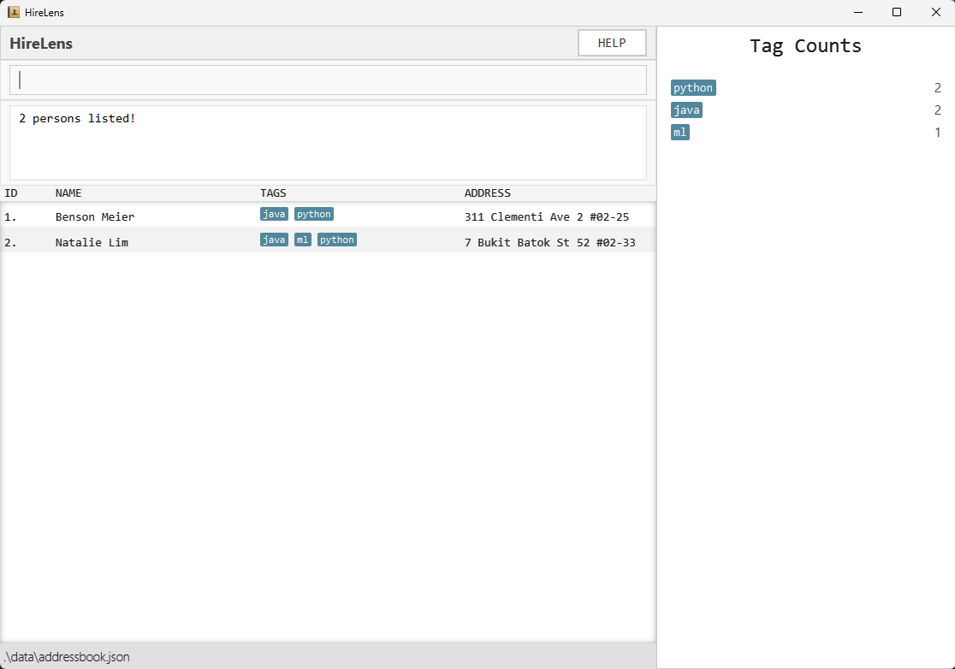
Task: Click the HireLens application icon in title bar
Action: pyautogui.click(x=12, y=12)
